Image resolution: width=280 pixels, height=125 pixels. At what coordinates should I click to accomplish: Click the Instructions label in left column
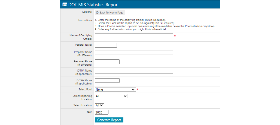pyautogui.click(x=85, y=20)
